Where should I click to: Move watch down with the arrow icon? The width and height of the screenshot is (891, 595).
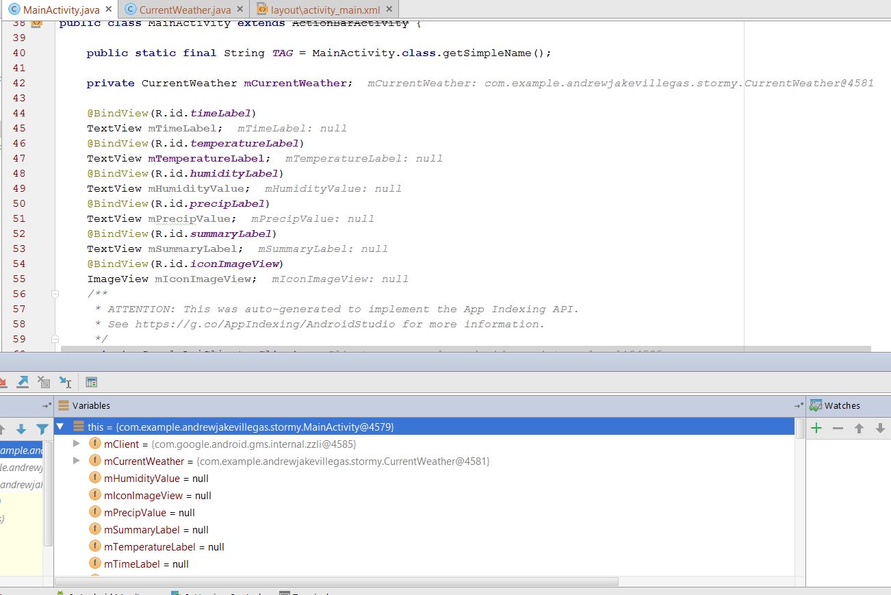tap(880, 428)
